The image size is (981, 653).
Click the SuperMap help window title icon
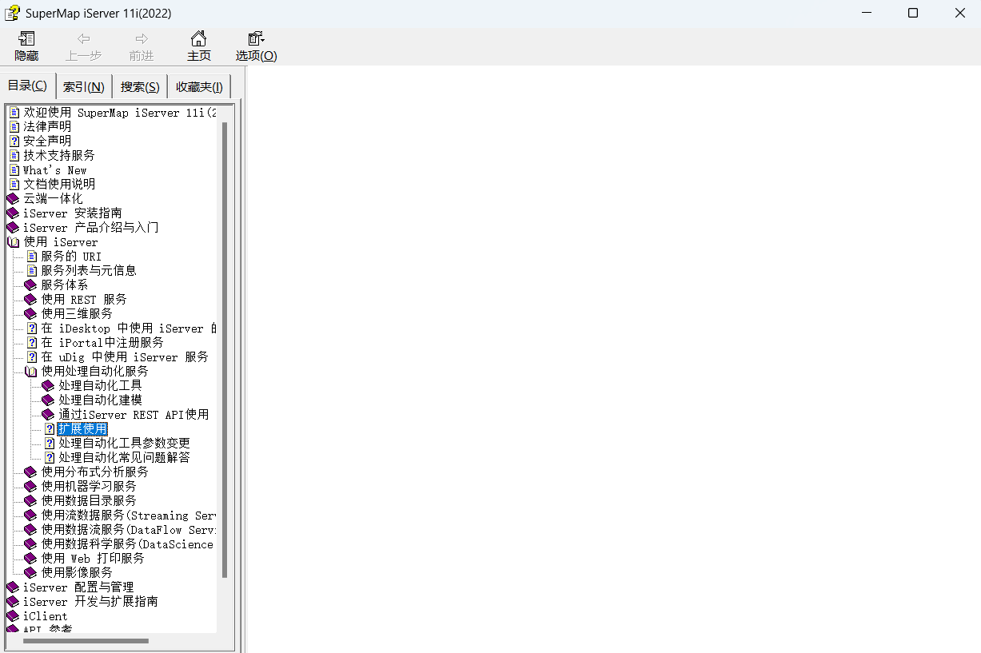(x=12, y=13)
